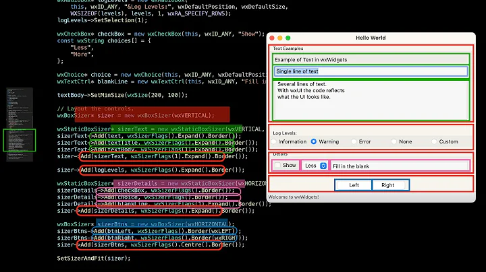Click the Log Levels: group label
486x272 pixels.
(285, 133)
